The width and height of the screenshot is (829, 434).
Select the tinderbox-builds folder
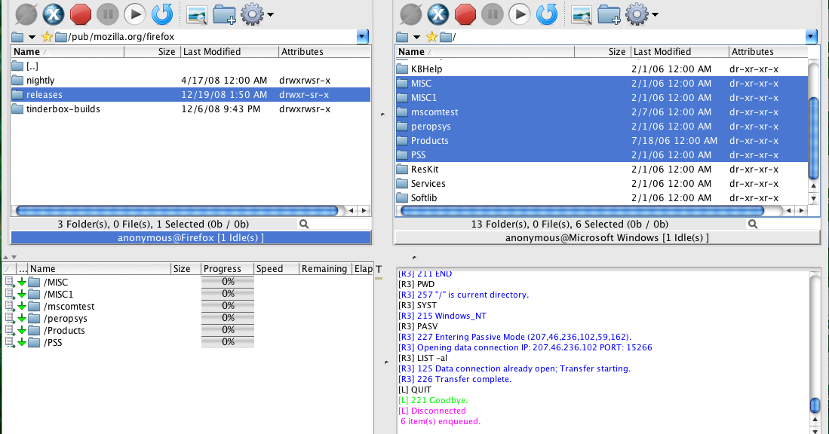[190, 108]
